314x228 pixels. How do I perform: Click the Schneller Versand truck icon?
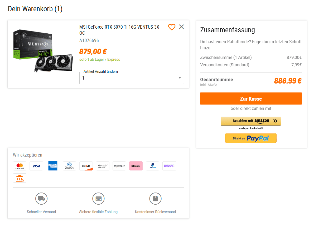(41, 199)
